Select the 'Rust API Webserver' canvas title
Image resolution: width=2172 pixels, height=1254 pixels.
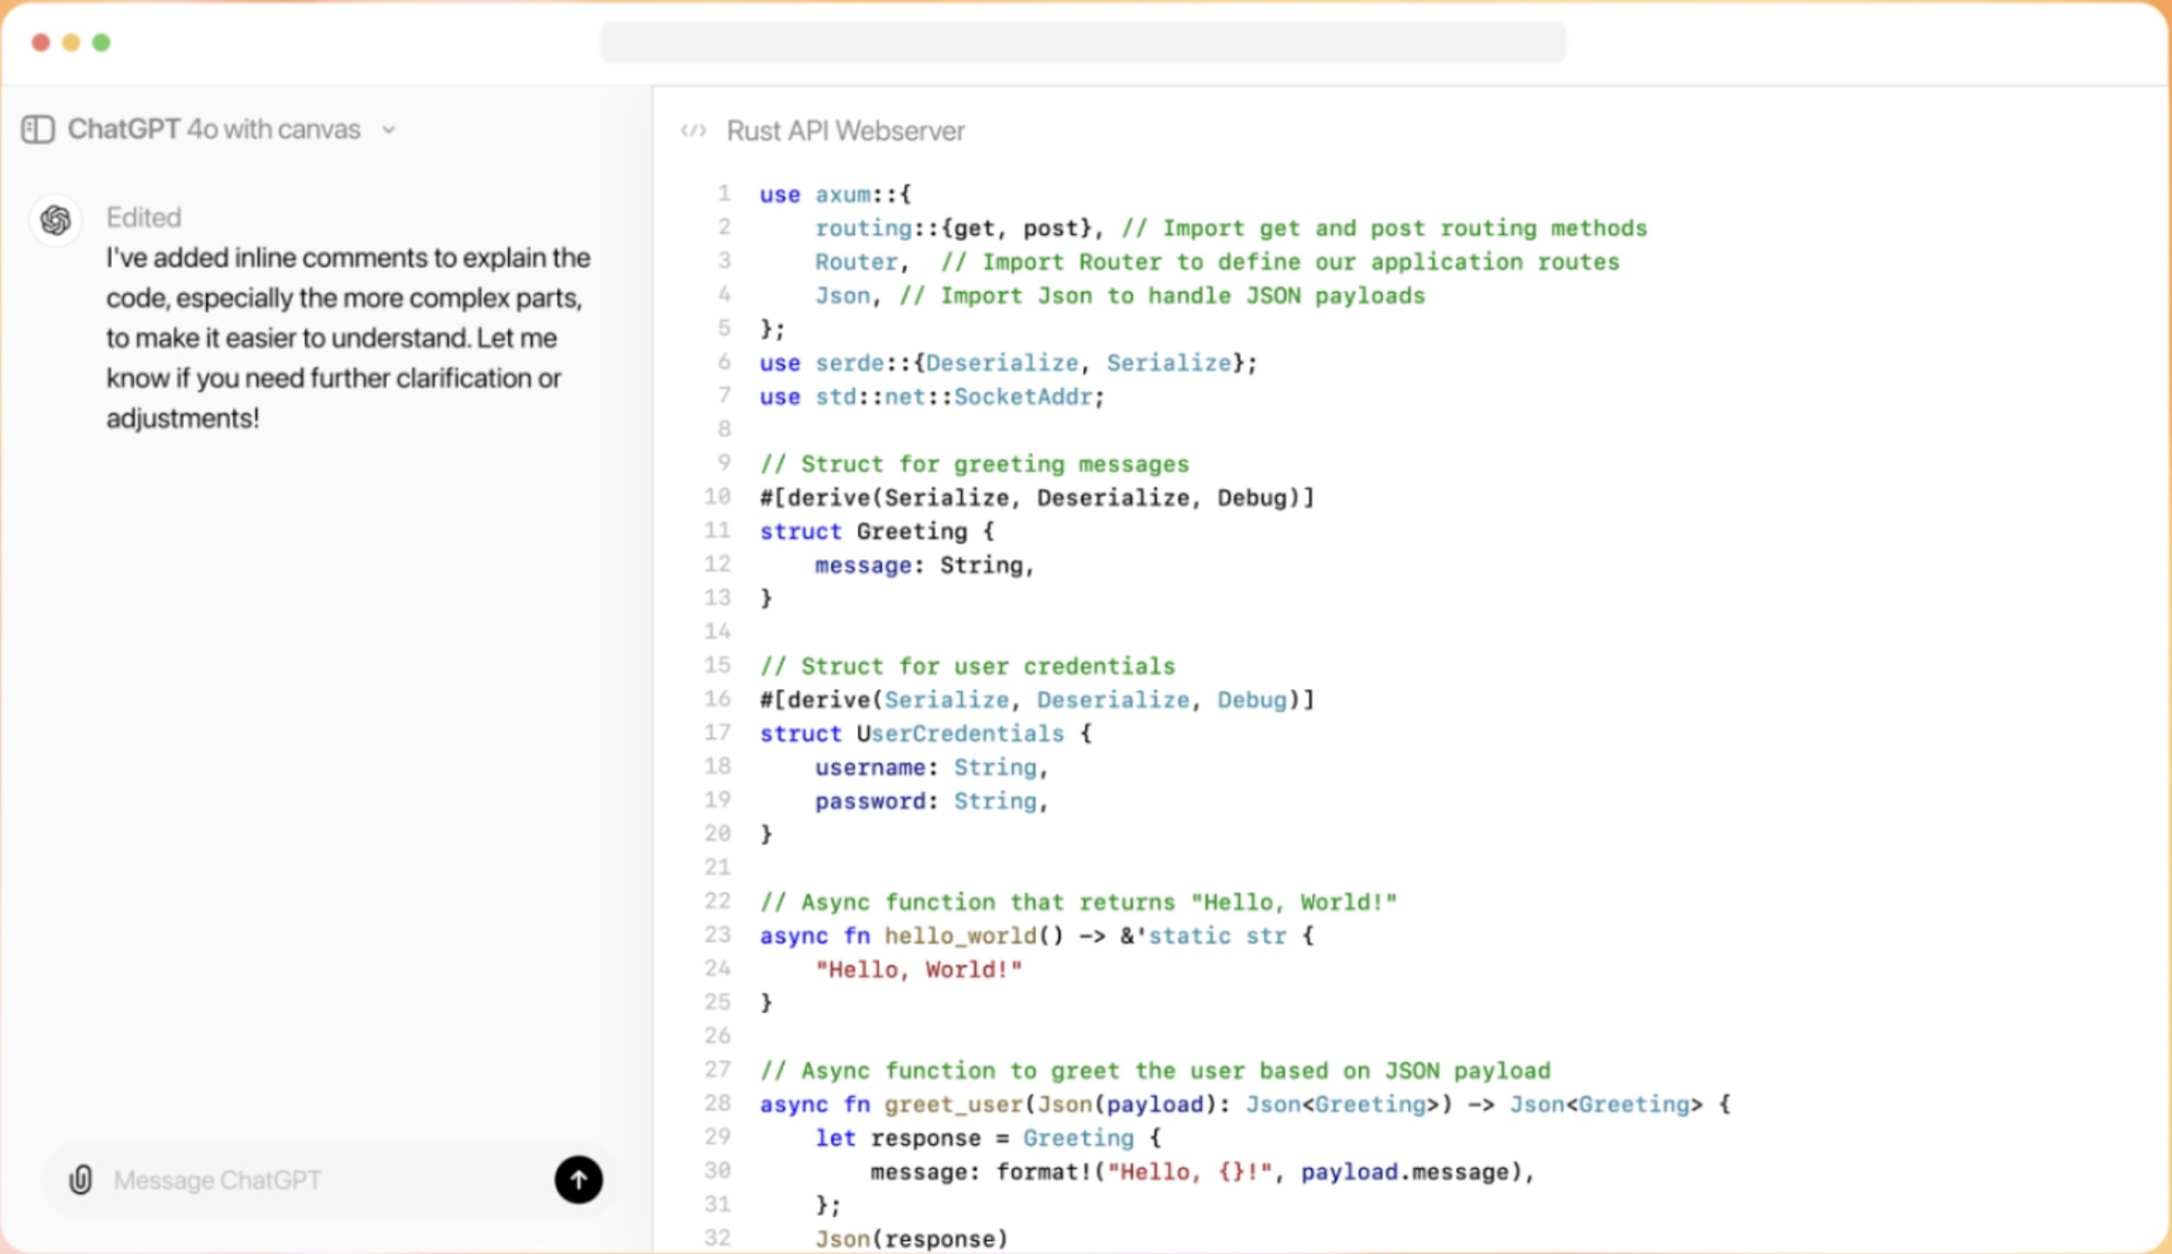point(844,130)
